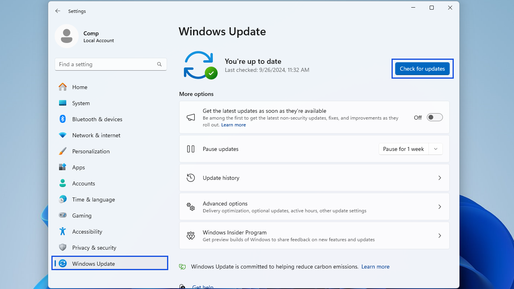
Task: Maximize the Settings window
Action: pos(432,8)
